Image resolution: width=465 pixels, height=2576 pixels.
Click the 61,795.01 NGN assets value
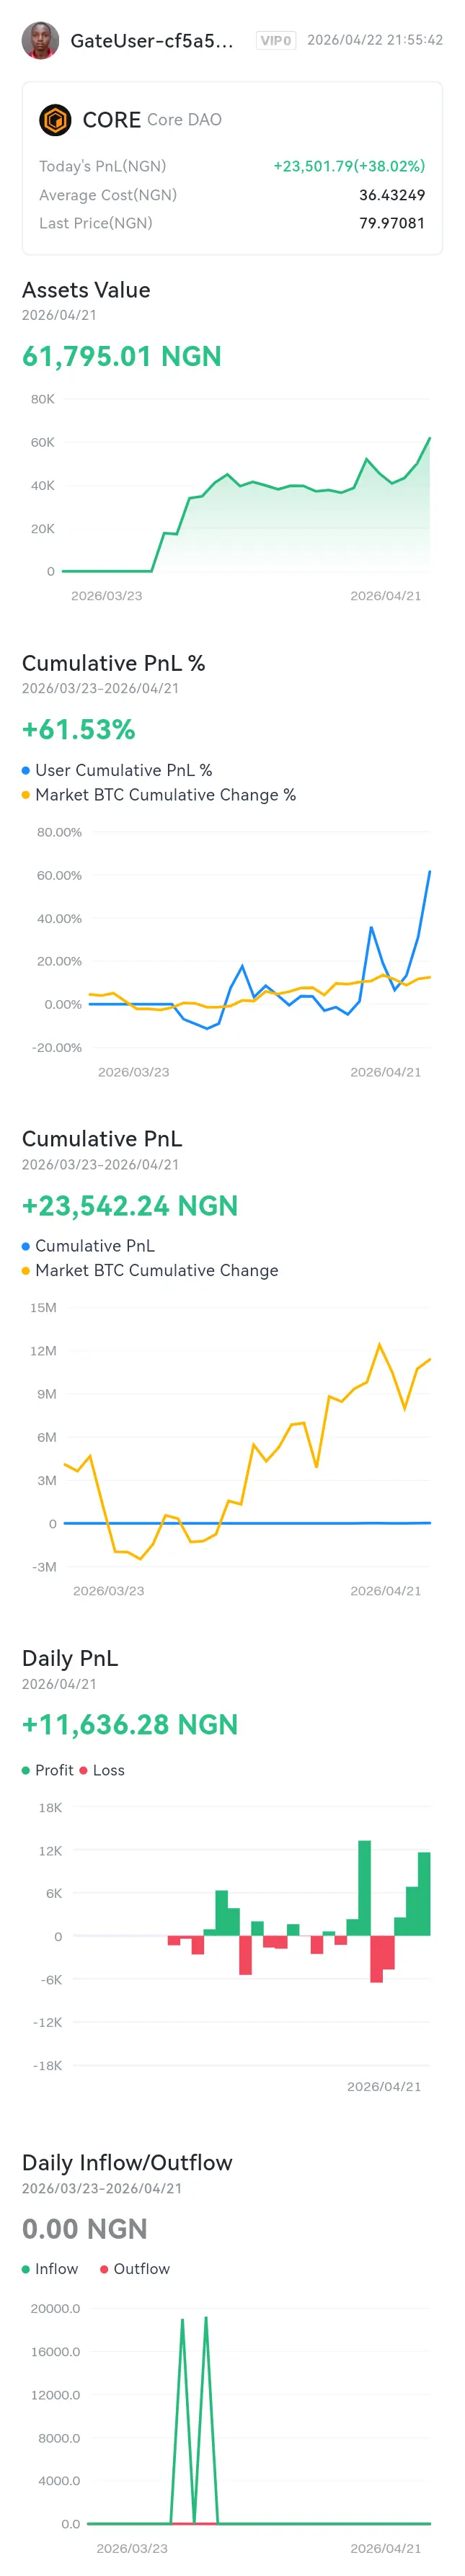(121, 356)
